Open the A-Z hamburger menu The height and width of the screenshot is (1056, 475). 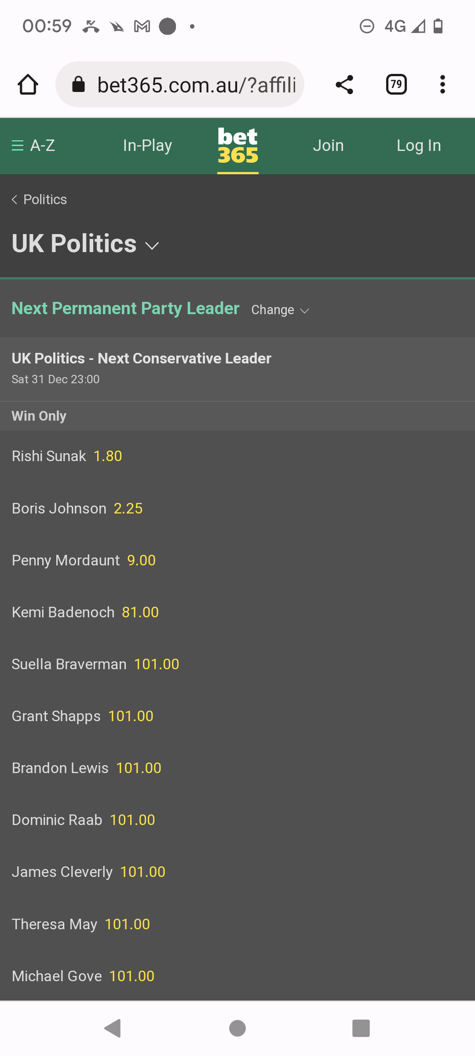tap(33, 145)
